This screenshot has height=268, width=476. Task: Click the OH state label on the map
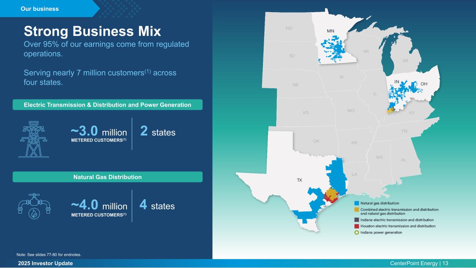pos(424,84)
